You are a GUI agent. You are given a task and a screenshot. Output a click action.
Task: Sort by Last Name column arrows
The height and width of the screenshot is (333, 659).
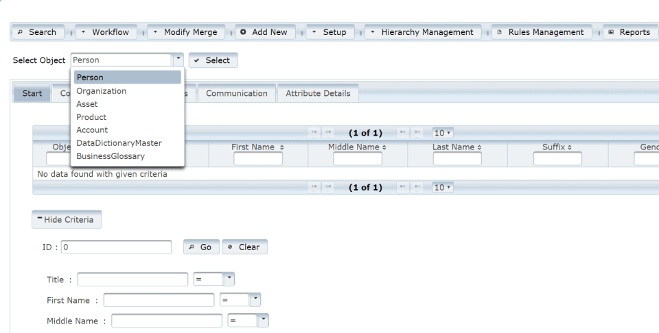(479, 147)
